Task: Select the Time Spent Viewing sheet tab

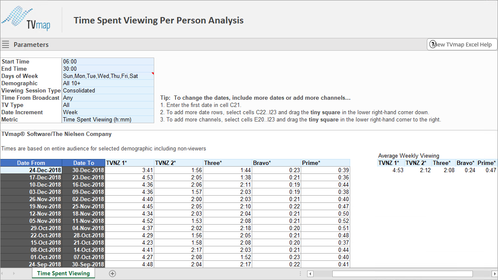Action: coord(63,273)
